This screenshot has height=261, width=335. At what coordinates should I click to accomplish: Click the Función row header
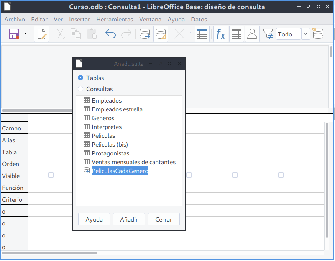[x=14, y=188]
